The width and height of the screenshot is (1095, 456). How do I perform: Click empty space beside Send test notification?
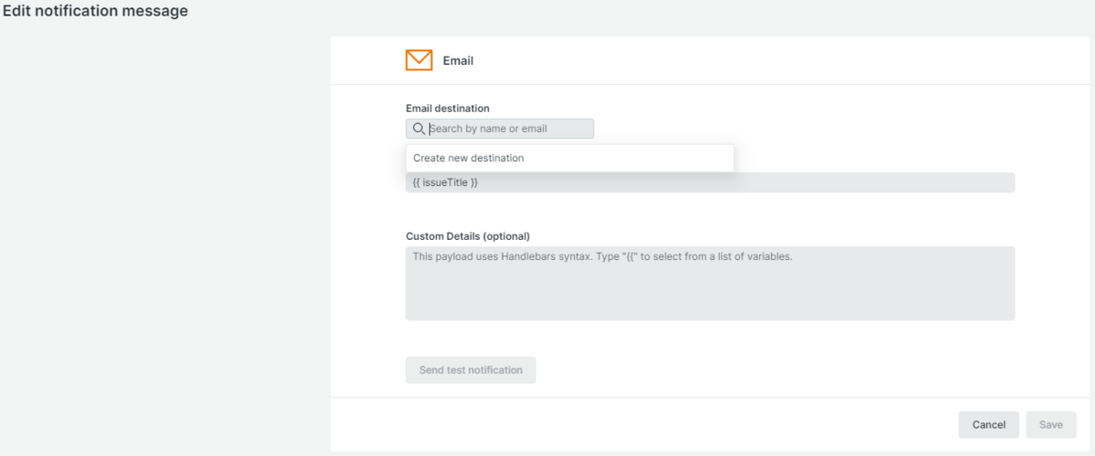(776, 370)
